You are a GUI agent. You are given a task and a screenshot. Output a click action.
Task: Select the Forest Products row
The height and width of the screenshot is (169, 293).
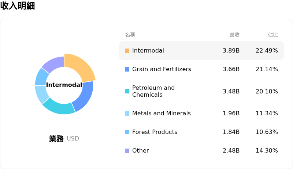click(155, 132)
